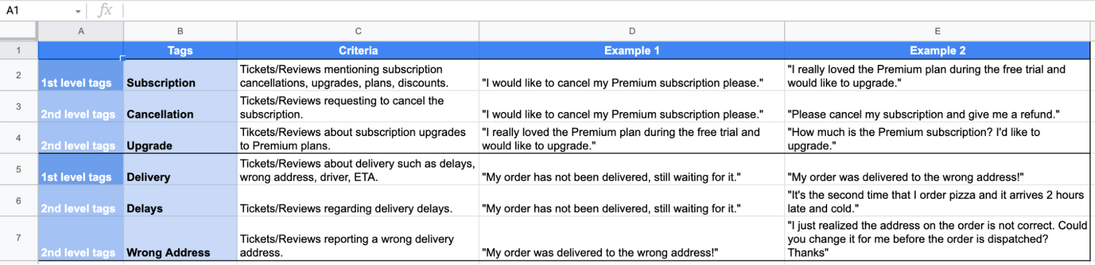Click the Example 1 header cell

coord(631,51)
